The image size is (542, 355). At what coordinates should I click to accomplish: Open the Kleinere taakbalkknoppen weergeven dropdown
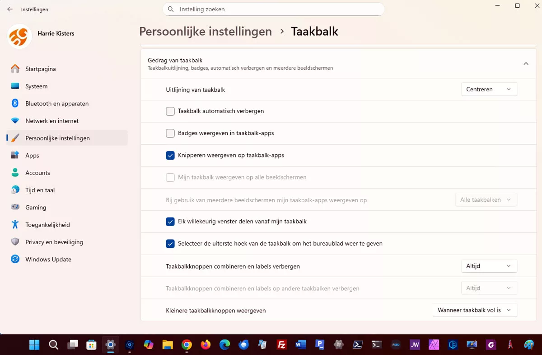[474, 310]
